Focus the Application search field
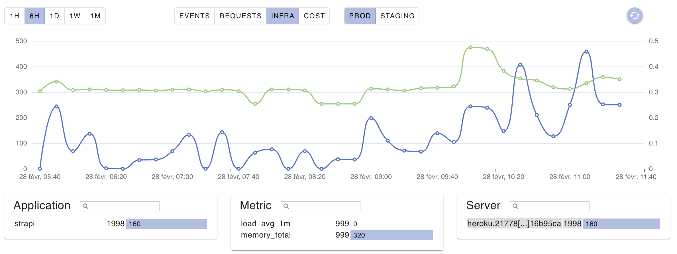The height and width of the screenshot is (254, 677). tap(120, 206)
